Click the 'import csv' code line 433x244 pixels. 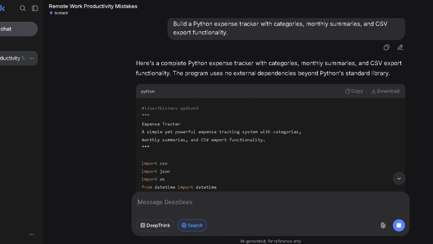pyautogui.click(x=155, y=164)
